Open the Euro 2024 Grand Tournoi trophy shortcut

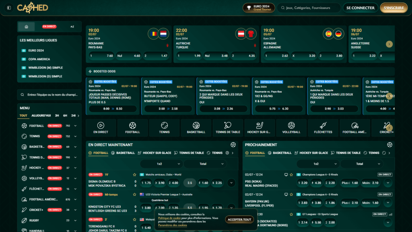259,7
